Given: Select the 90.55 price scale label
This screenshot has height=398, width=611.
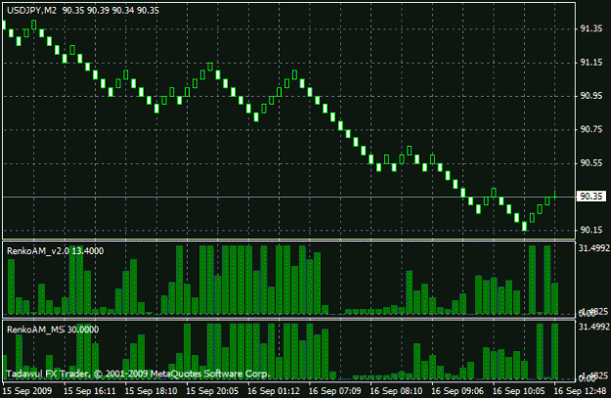Looking at the screenshot, I should (591, 163).
